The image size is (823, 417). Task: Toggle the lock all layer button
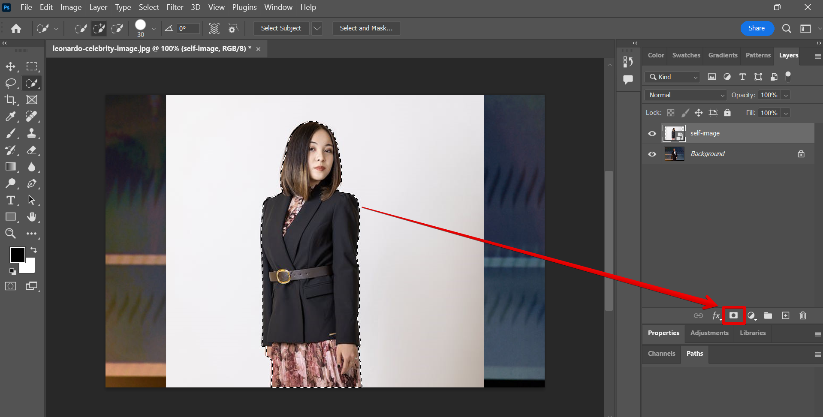coord(727,113)
